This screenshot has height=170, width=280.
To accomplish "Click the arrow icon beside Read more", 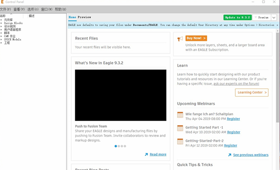I will tap(147, 154).
